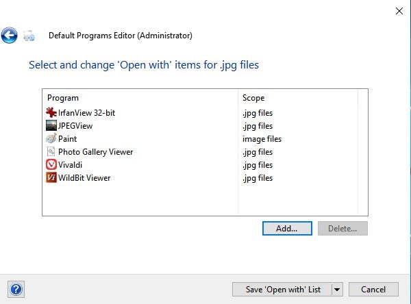Click the '.jpg files' scope for IrfanView
This screenshot has height=304, width=411.
click(x=258, y=113)
